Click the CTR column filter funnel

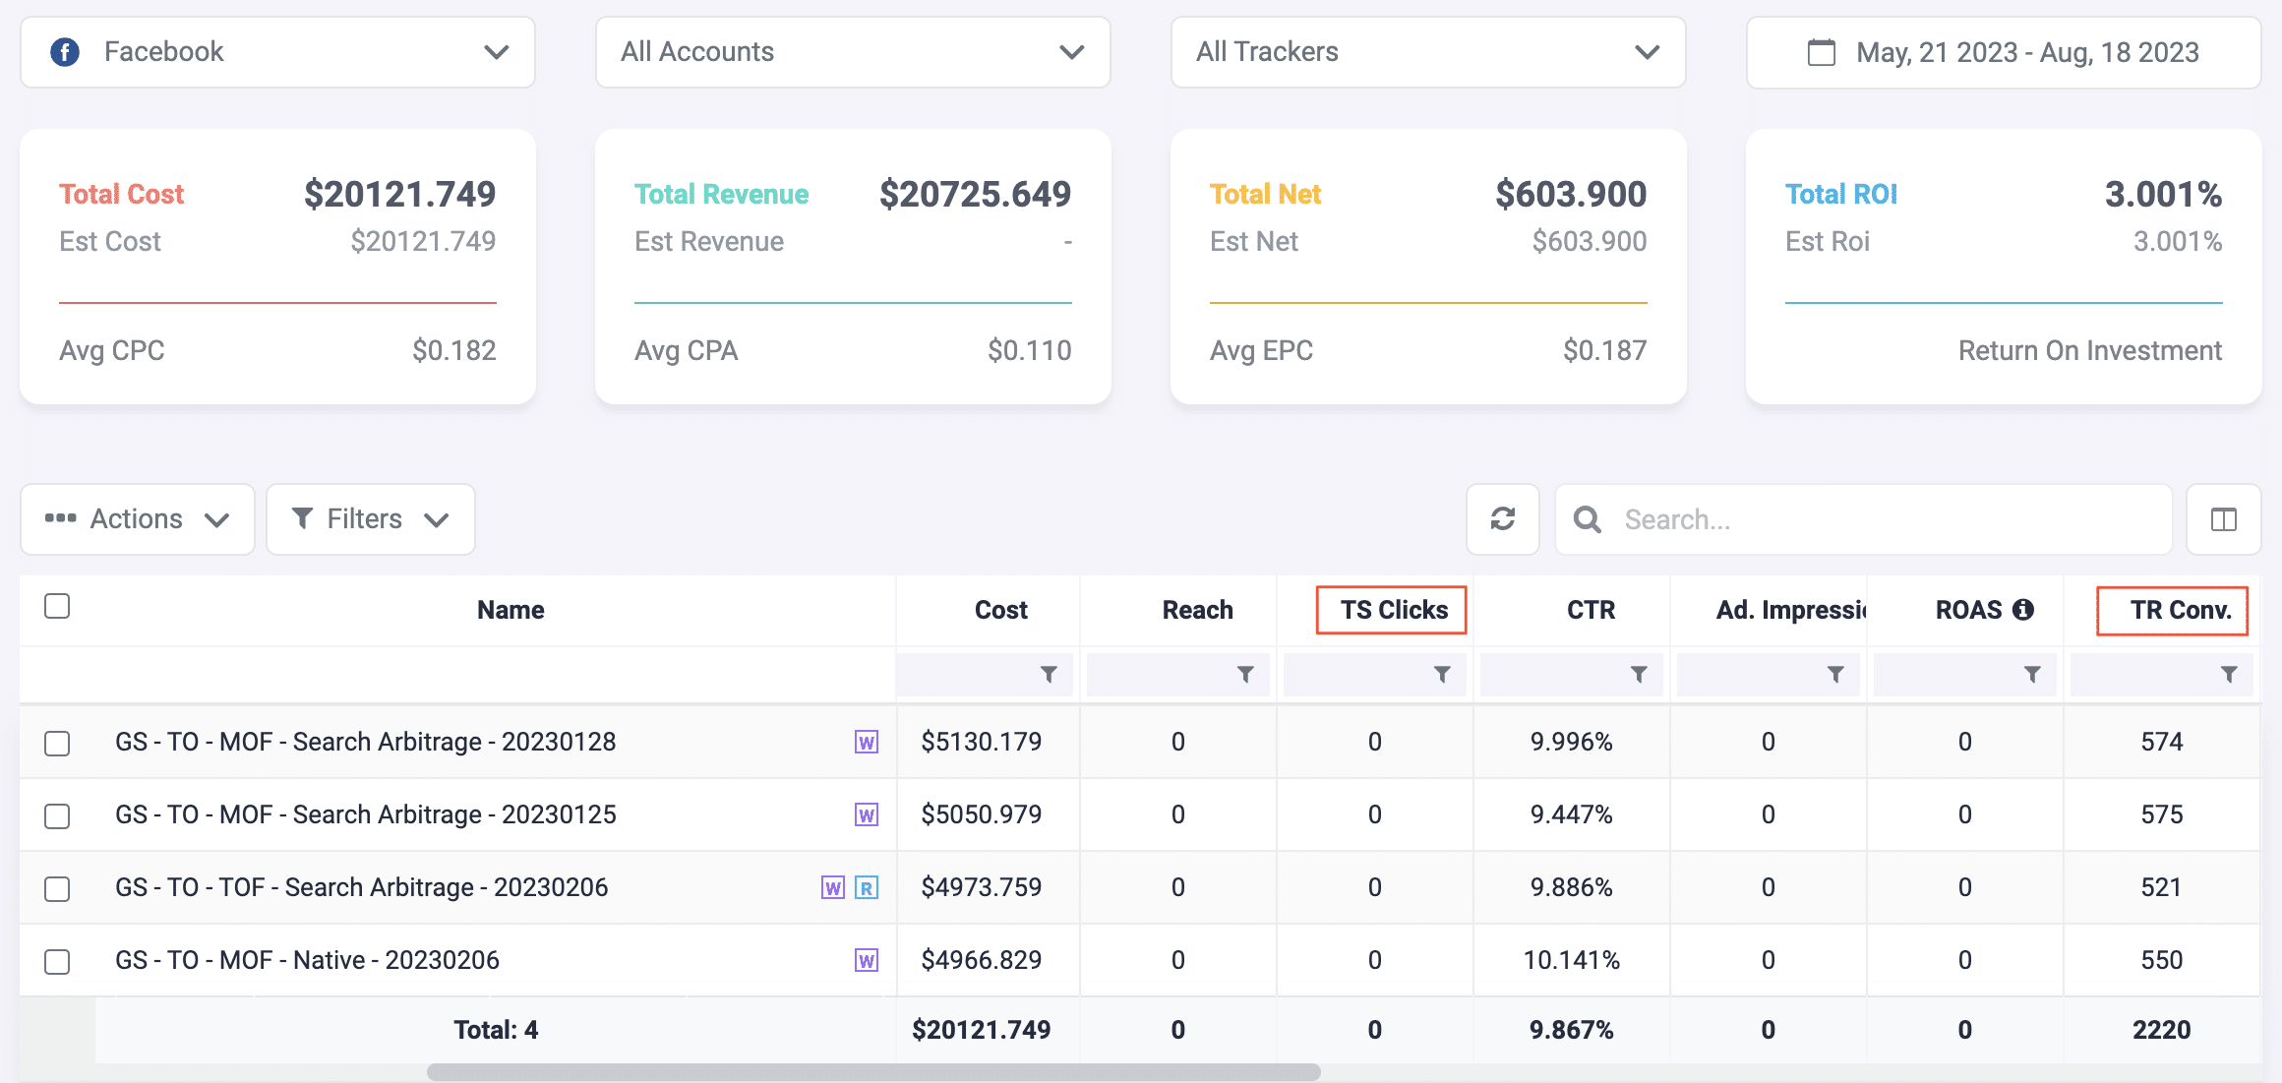point(1639,675)
